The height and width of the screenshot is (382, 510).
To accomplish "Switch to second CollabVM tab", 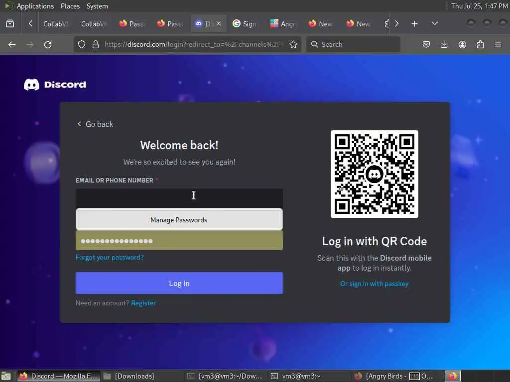I will click(x=93, y=24).
